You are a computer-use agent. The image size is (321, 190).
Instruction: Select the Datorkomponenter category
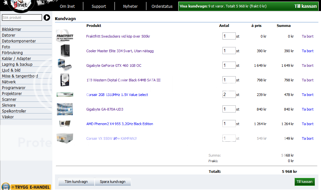click(19, 41)
